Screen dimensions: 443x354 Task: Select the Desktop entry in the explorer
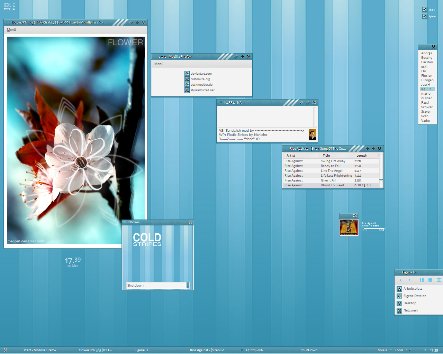pos(410,303)
